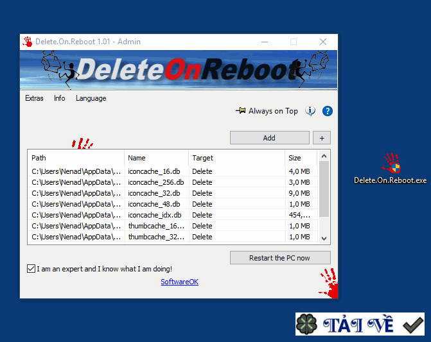The image size is (431, 342).
Task: Click the red hand icon in title bar
Action: tap(28, 42)
